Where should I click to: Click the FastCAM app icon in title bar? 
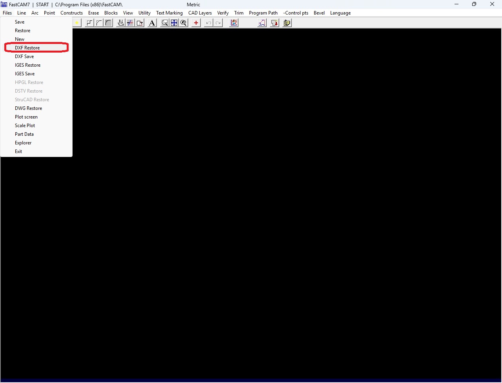point(4,4)
